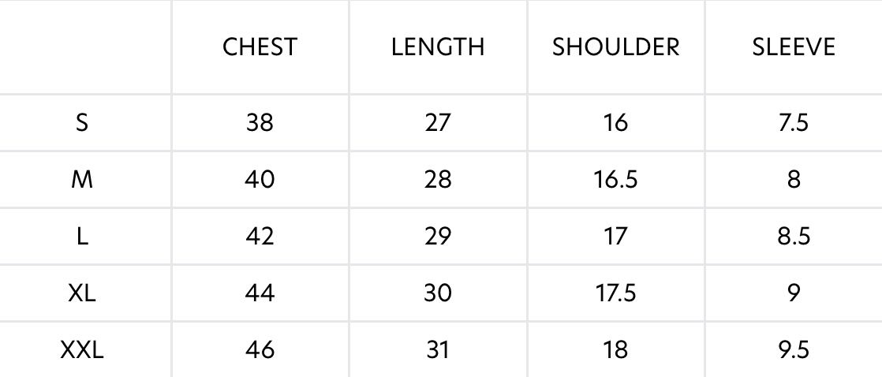Select the length value 31 cell
882x377 pixels.
point(438,349)
